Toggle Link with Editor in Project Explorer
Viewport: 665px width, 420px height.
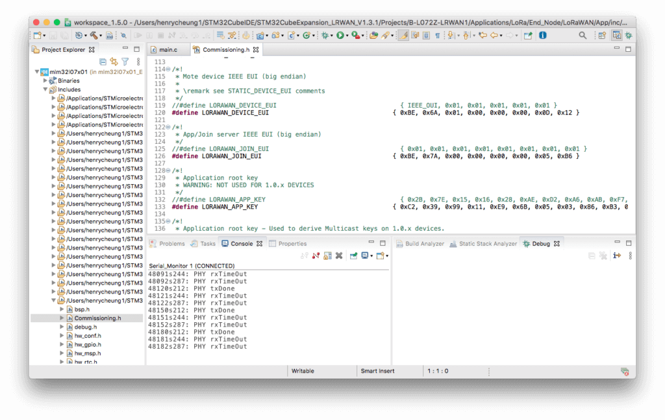[x=114, y=60]
